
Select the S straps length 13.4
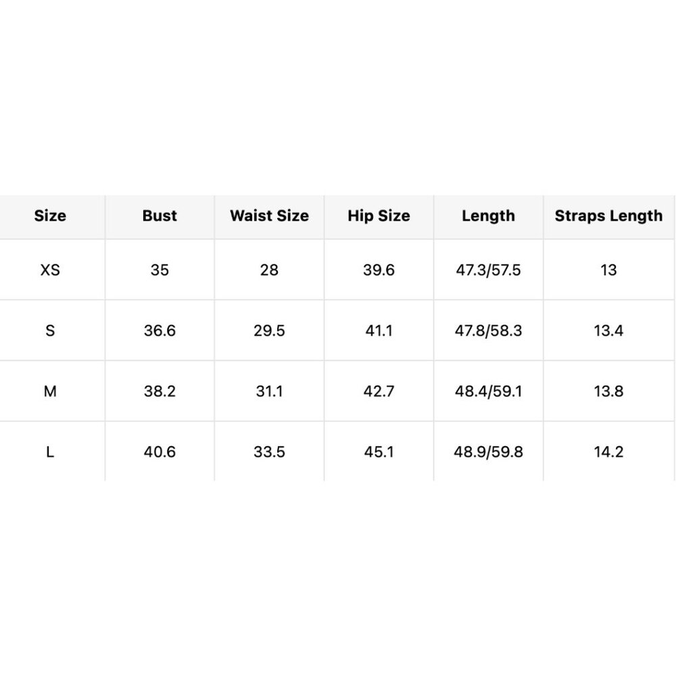[x=609, y=331]
